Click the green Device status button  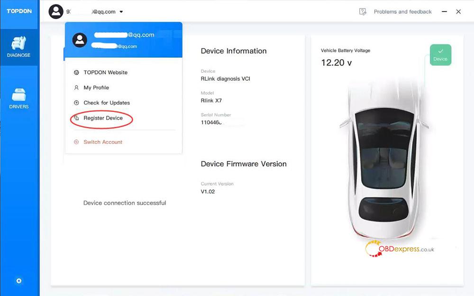click(x=440, y=55)
